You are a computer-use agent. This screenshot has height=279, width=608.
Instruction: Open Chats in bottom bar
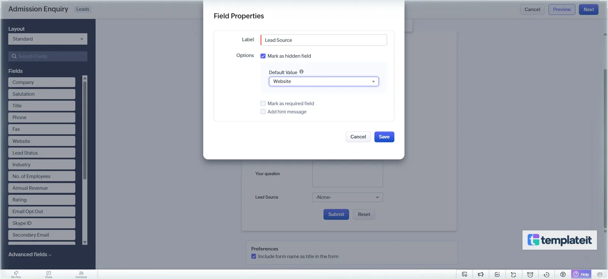click(x=49, y=274)
